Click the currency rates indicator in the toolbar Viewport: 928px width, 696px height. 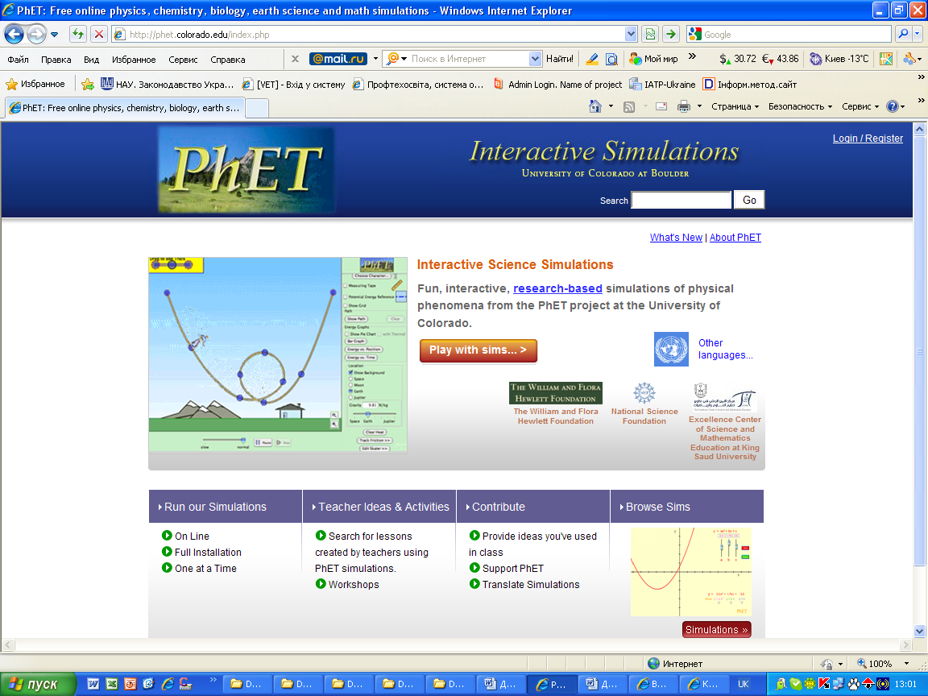[759, 59]
